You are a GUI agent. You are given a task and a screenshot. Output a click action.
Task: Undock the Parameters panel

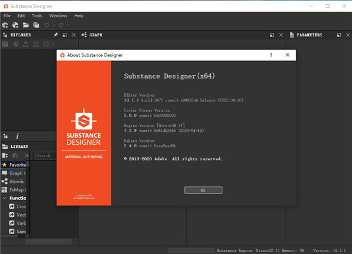[x=339, y=35]
